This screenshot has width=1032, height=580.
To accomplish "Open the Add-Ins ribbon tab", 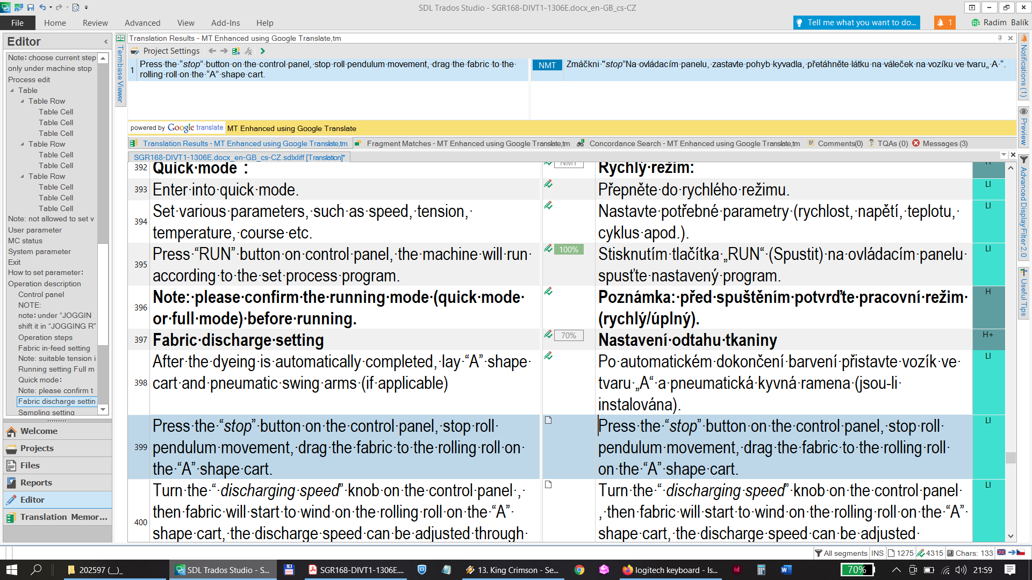I will coord(225,23).
